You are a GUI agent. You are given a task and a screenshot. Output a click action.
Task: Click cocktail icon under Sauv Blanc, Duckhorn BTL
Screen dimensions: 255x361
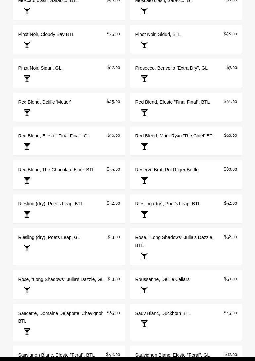[144, 324]
